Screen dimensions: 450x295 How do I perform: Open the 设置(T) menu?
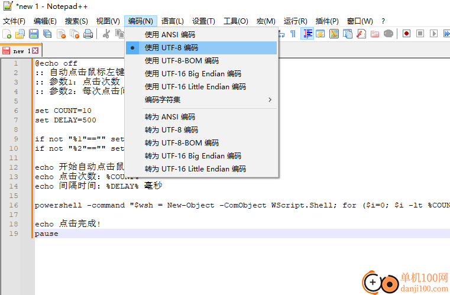tap(203, 21)
